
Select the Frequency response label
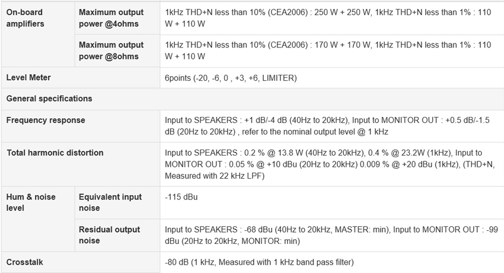[46, 120]
